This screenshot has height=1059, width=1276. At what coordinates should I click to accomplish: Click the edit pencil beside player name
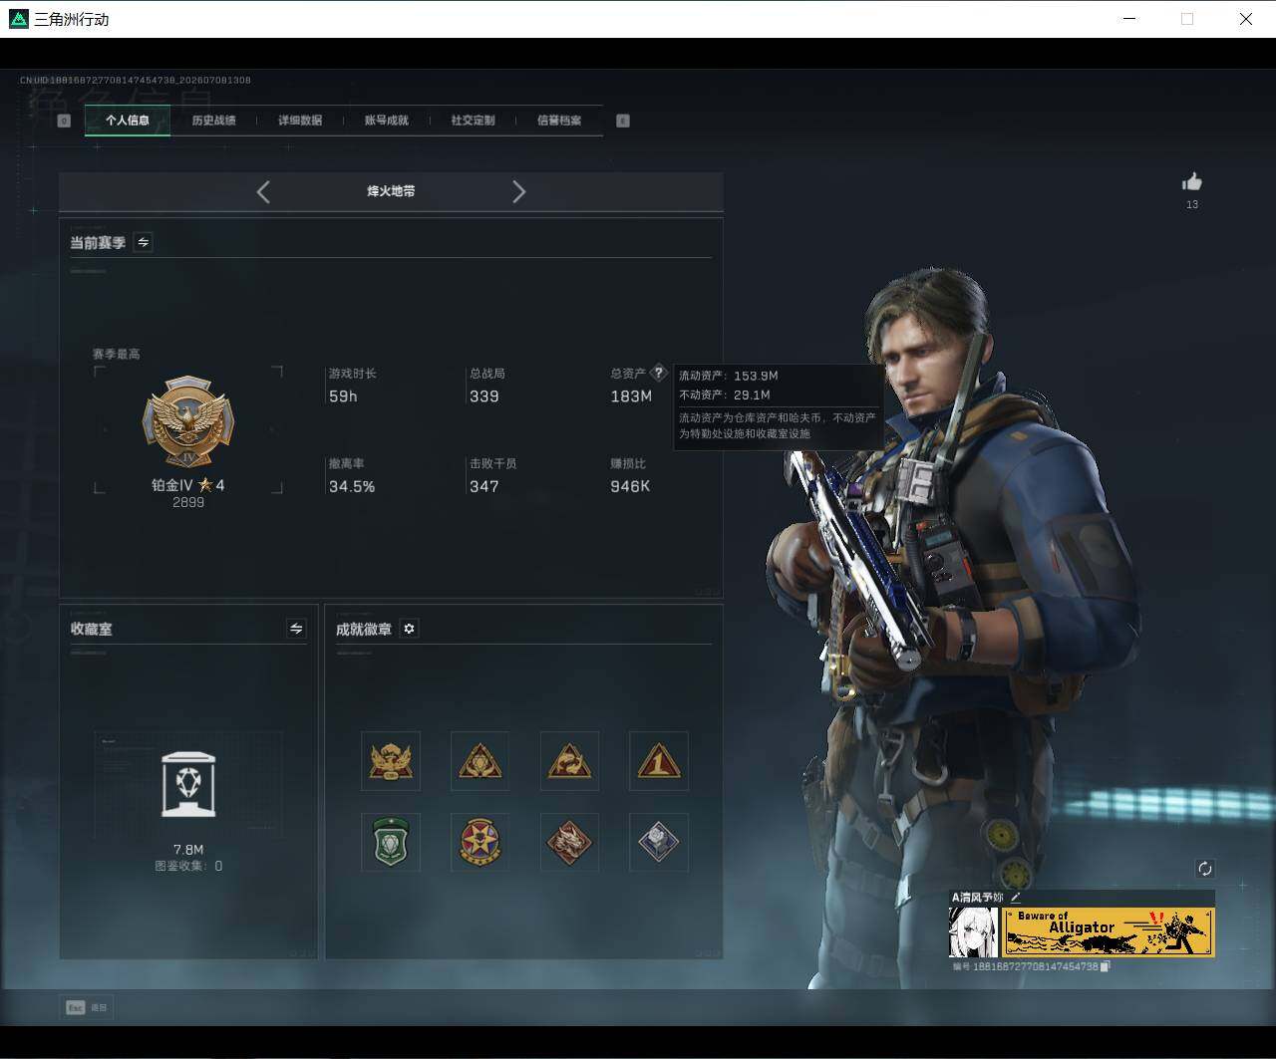(1015, 898)
